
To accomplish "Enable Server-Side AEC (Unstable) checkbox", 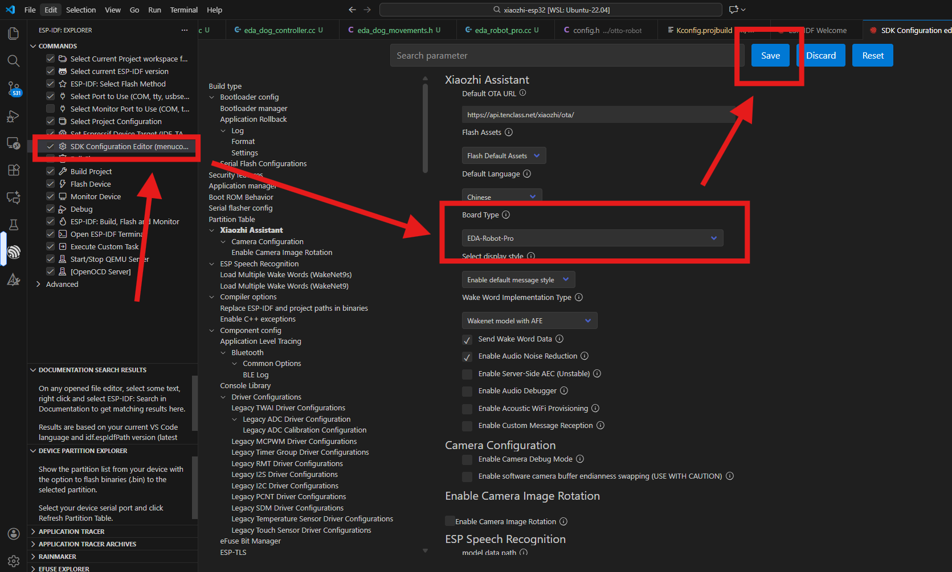I will tap(467, 374).
